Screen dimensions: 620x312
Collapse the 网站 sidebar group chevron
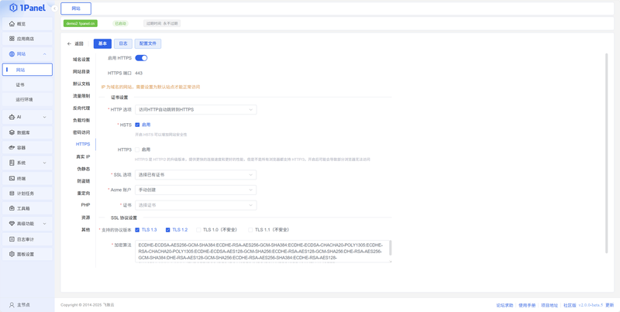coord(45,54)
